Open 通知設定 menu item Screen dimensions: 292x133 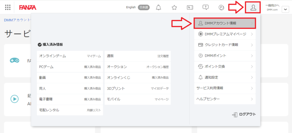(225, 77)
